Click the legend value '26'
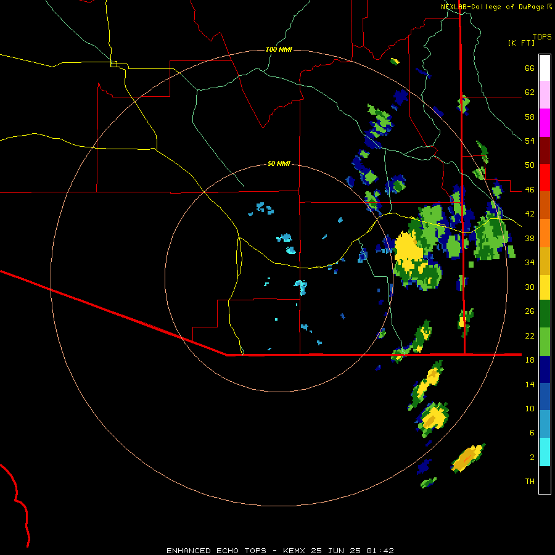555x555 pixels. pyautogui.click(x=530, y=311)
